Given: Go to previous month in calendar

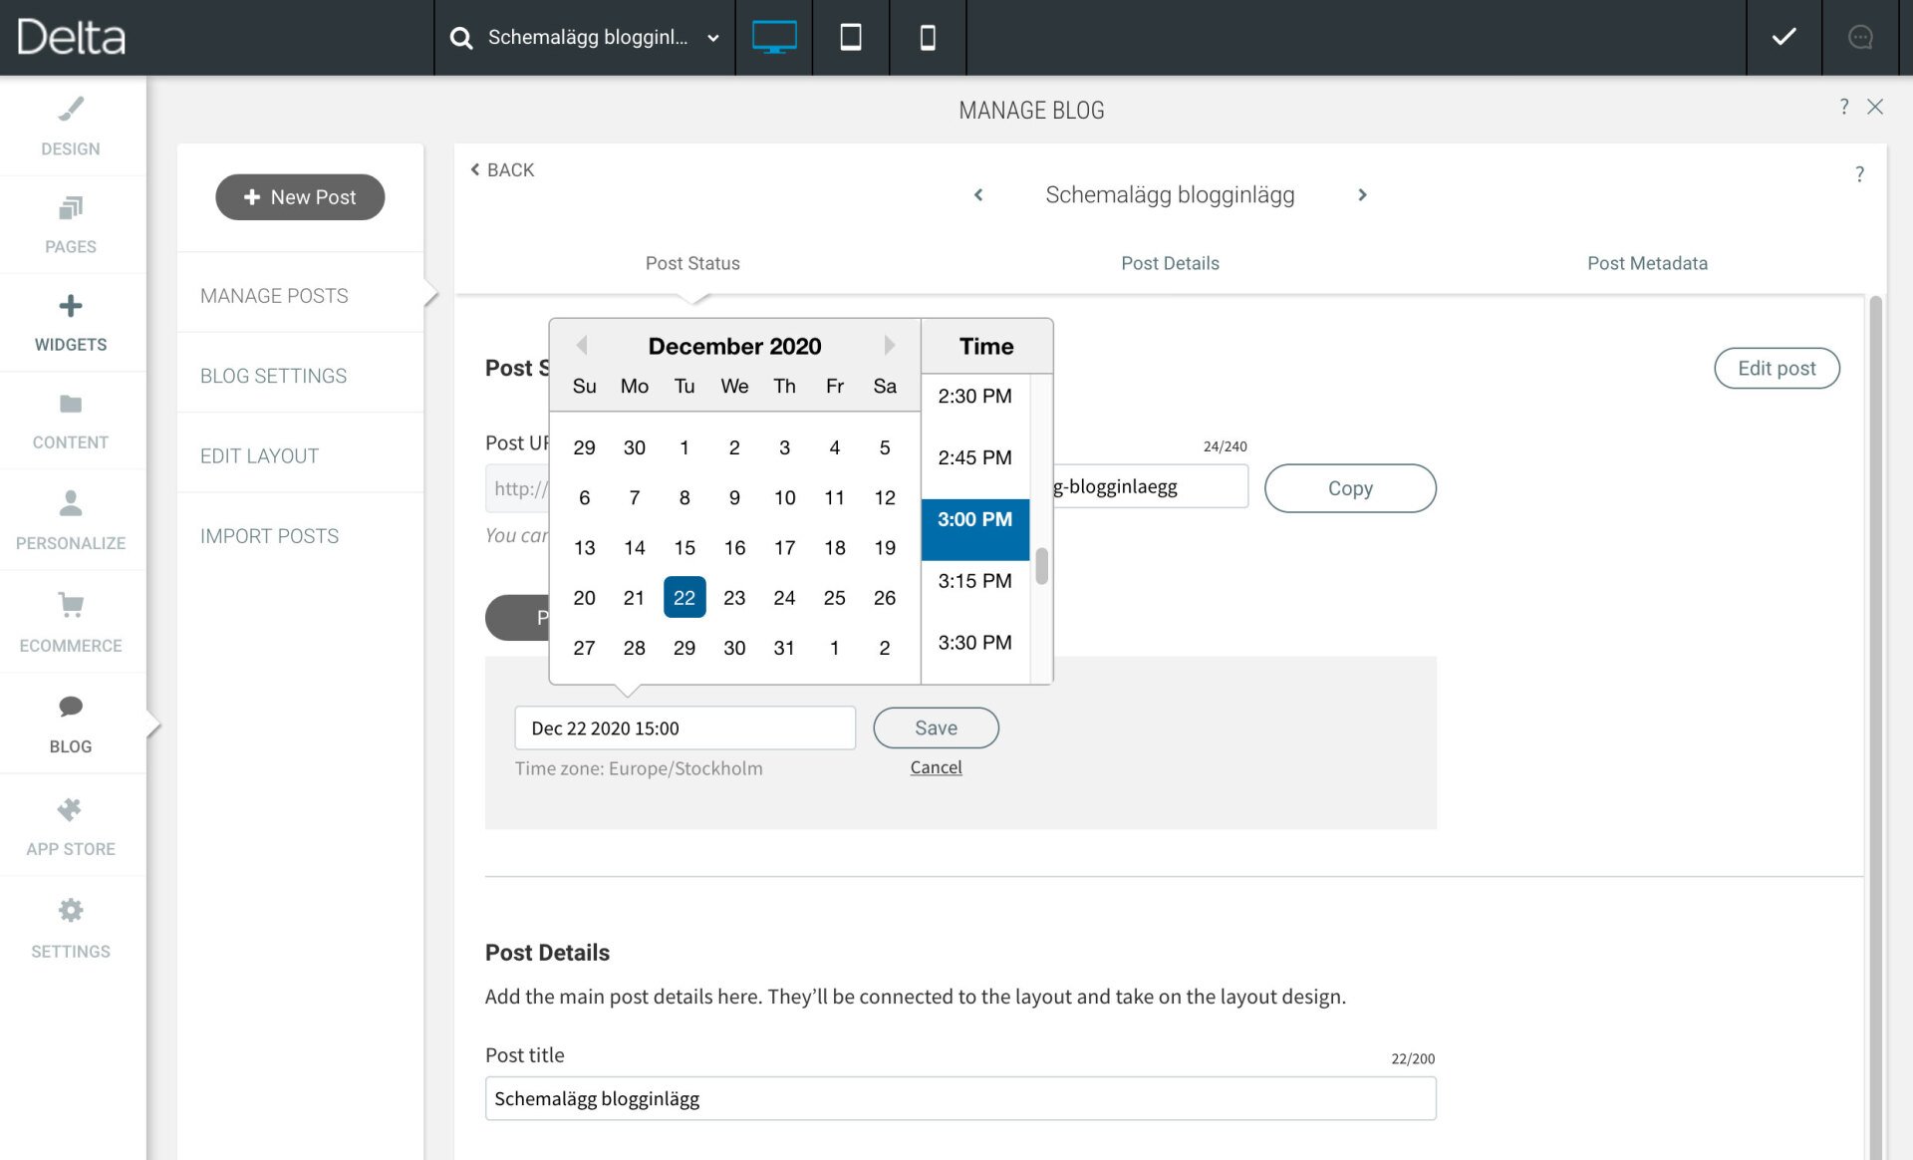Looking at the screenshot, I should (582, 346).
